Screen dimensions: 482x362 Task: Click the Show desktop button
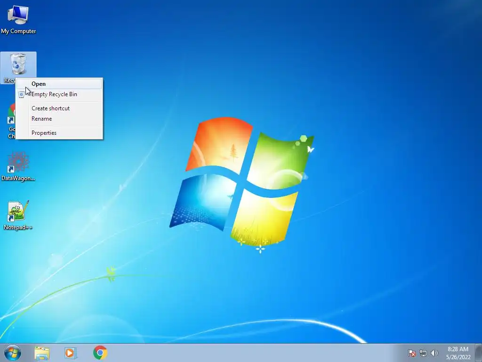[x=479, y=353]
